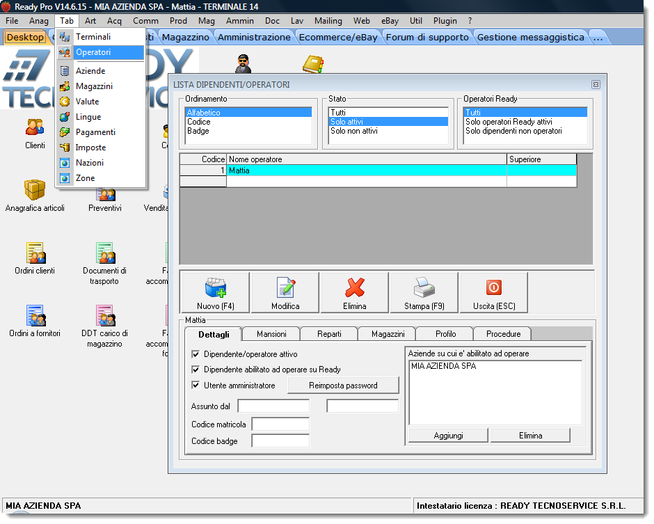Click Uscita (ESC) button
654x524 pixels.
494,293
